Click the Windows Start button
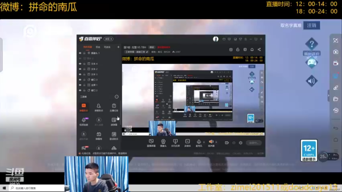The image size is (342, 192). (4, 188)
